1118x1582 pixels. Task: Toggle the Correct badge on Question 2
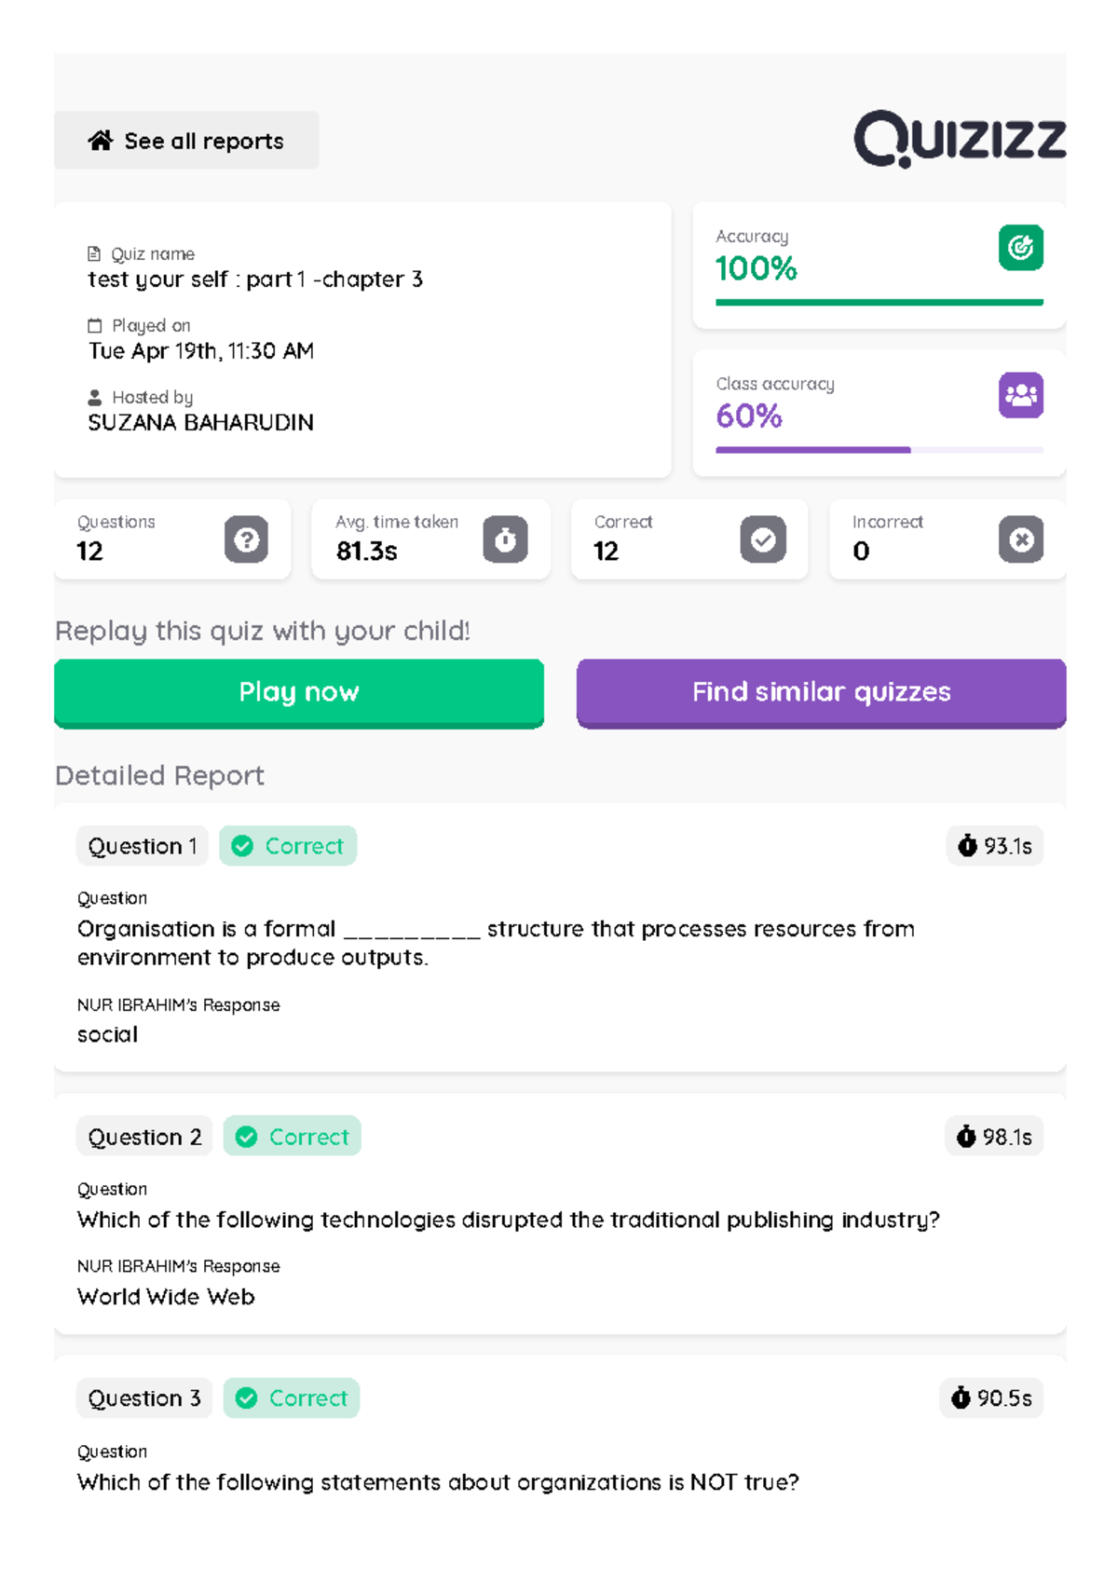coord(292,1136)
